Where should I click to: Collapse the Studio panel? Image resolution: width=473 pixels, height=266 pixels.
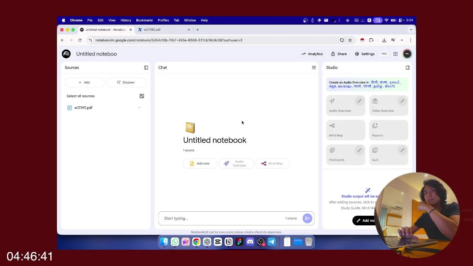(x=408, y=68)
